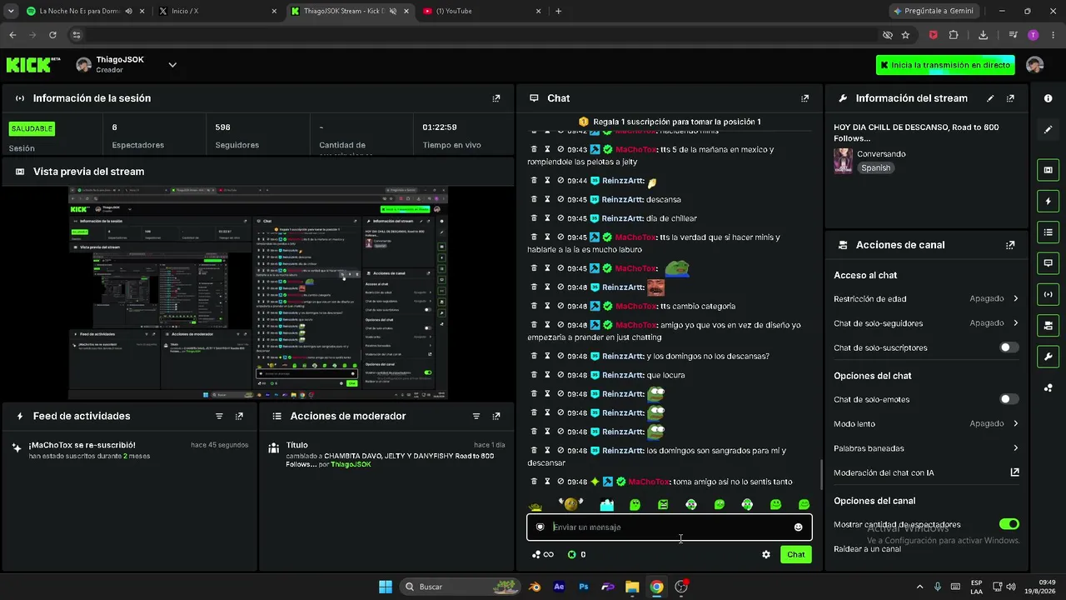Expand the ThiagoJSOK creator dropdown chevron

(172, 65)
